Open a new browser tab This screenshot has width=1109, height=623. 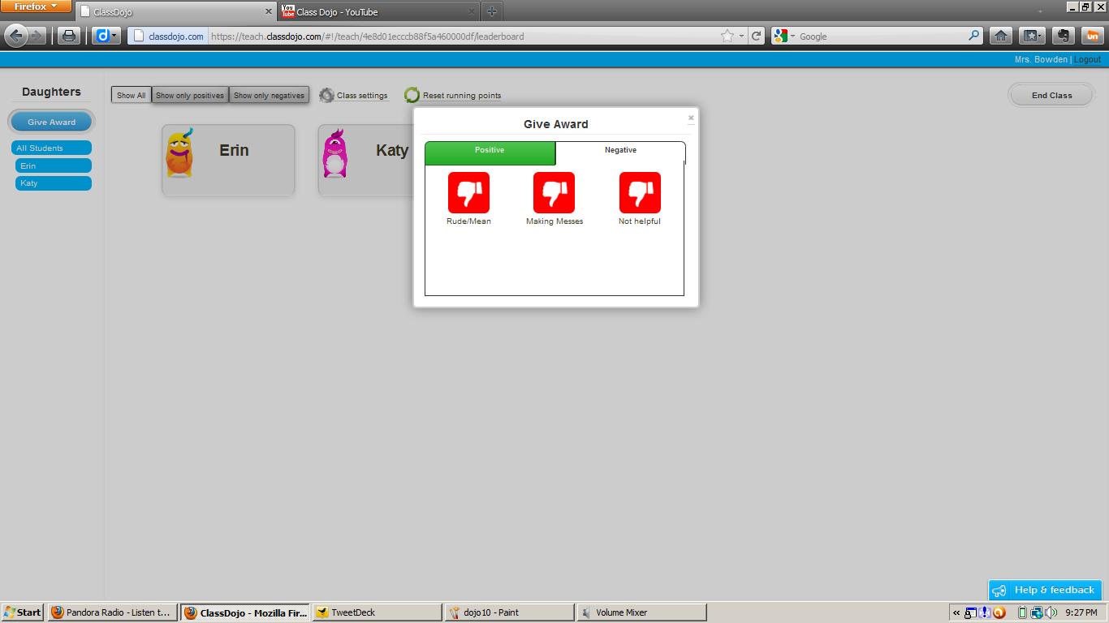click(491, 11)
